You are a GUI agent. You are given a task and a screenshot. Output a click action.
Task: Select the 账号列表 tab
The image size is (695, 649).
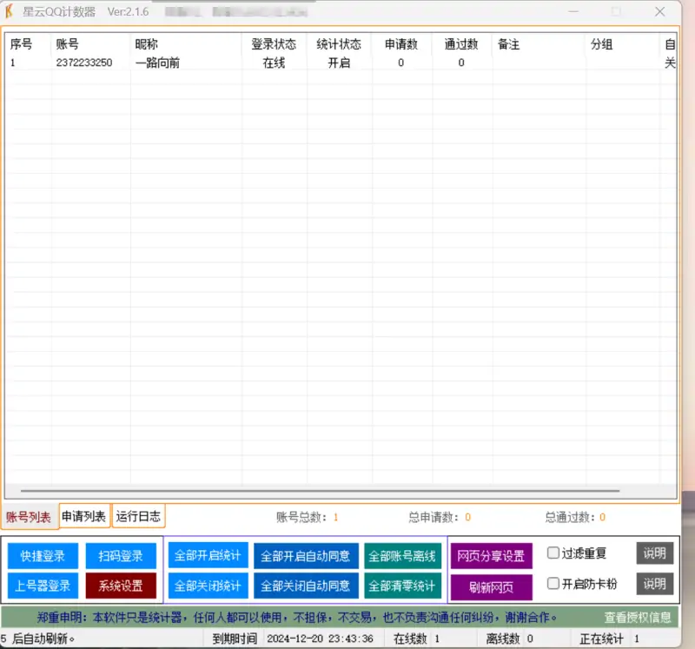click(x=29, y=518)
